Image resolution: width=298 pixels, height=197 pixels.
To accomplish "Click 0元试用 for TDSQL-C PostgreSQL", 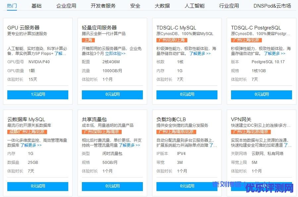I will coord(261,94).
